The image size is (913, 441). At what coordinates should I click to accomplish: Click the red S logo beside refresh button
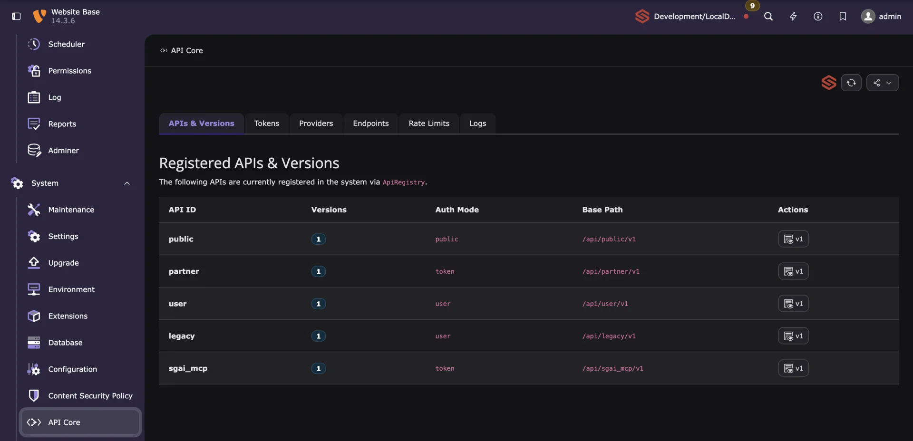[829, 83]
